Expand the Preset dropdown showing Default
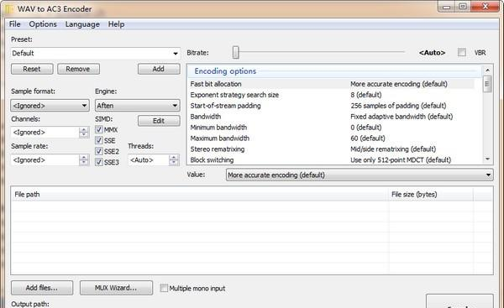 coord(96,54)
